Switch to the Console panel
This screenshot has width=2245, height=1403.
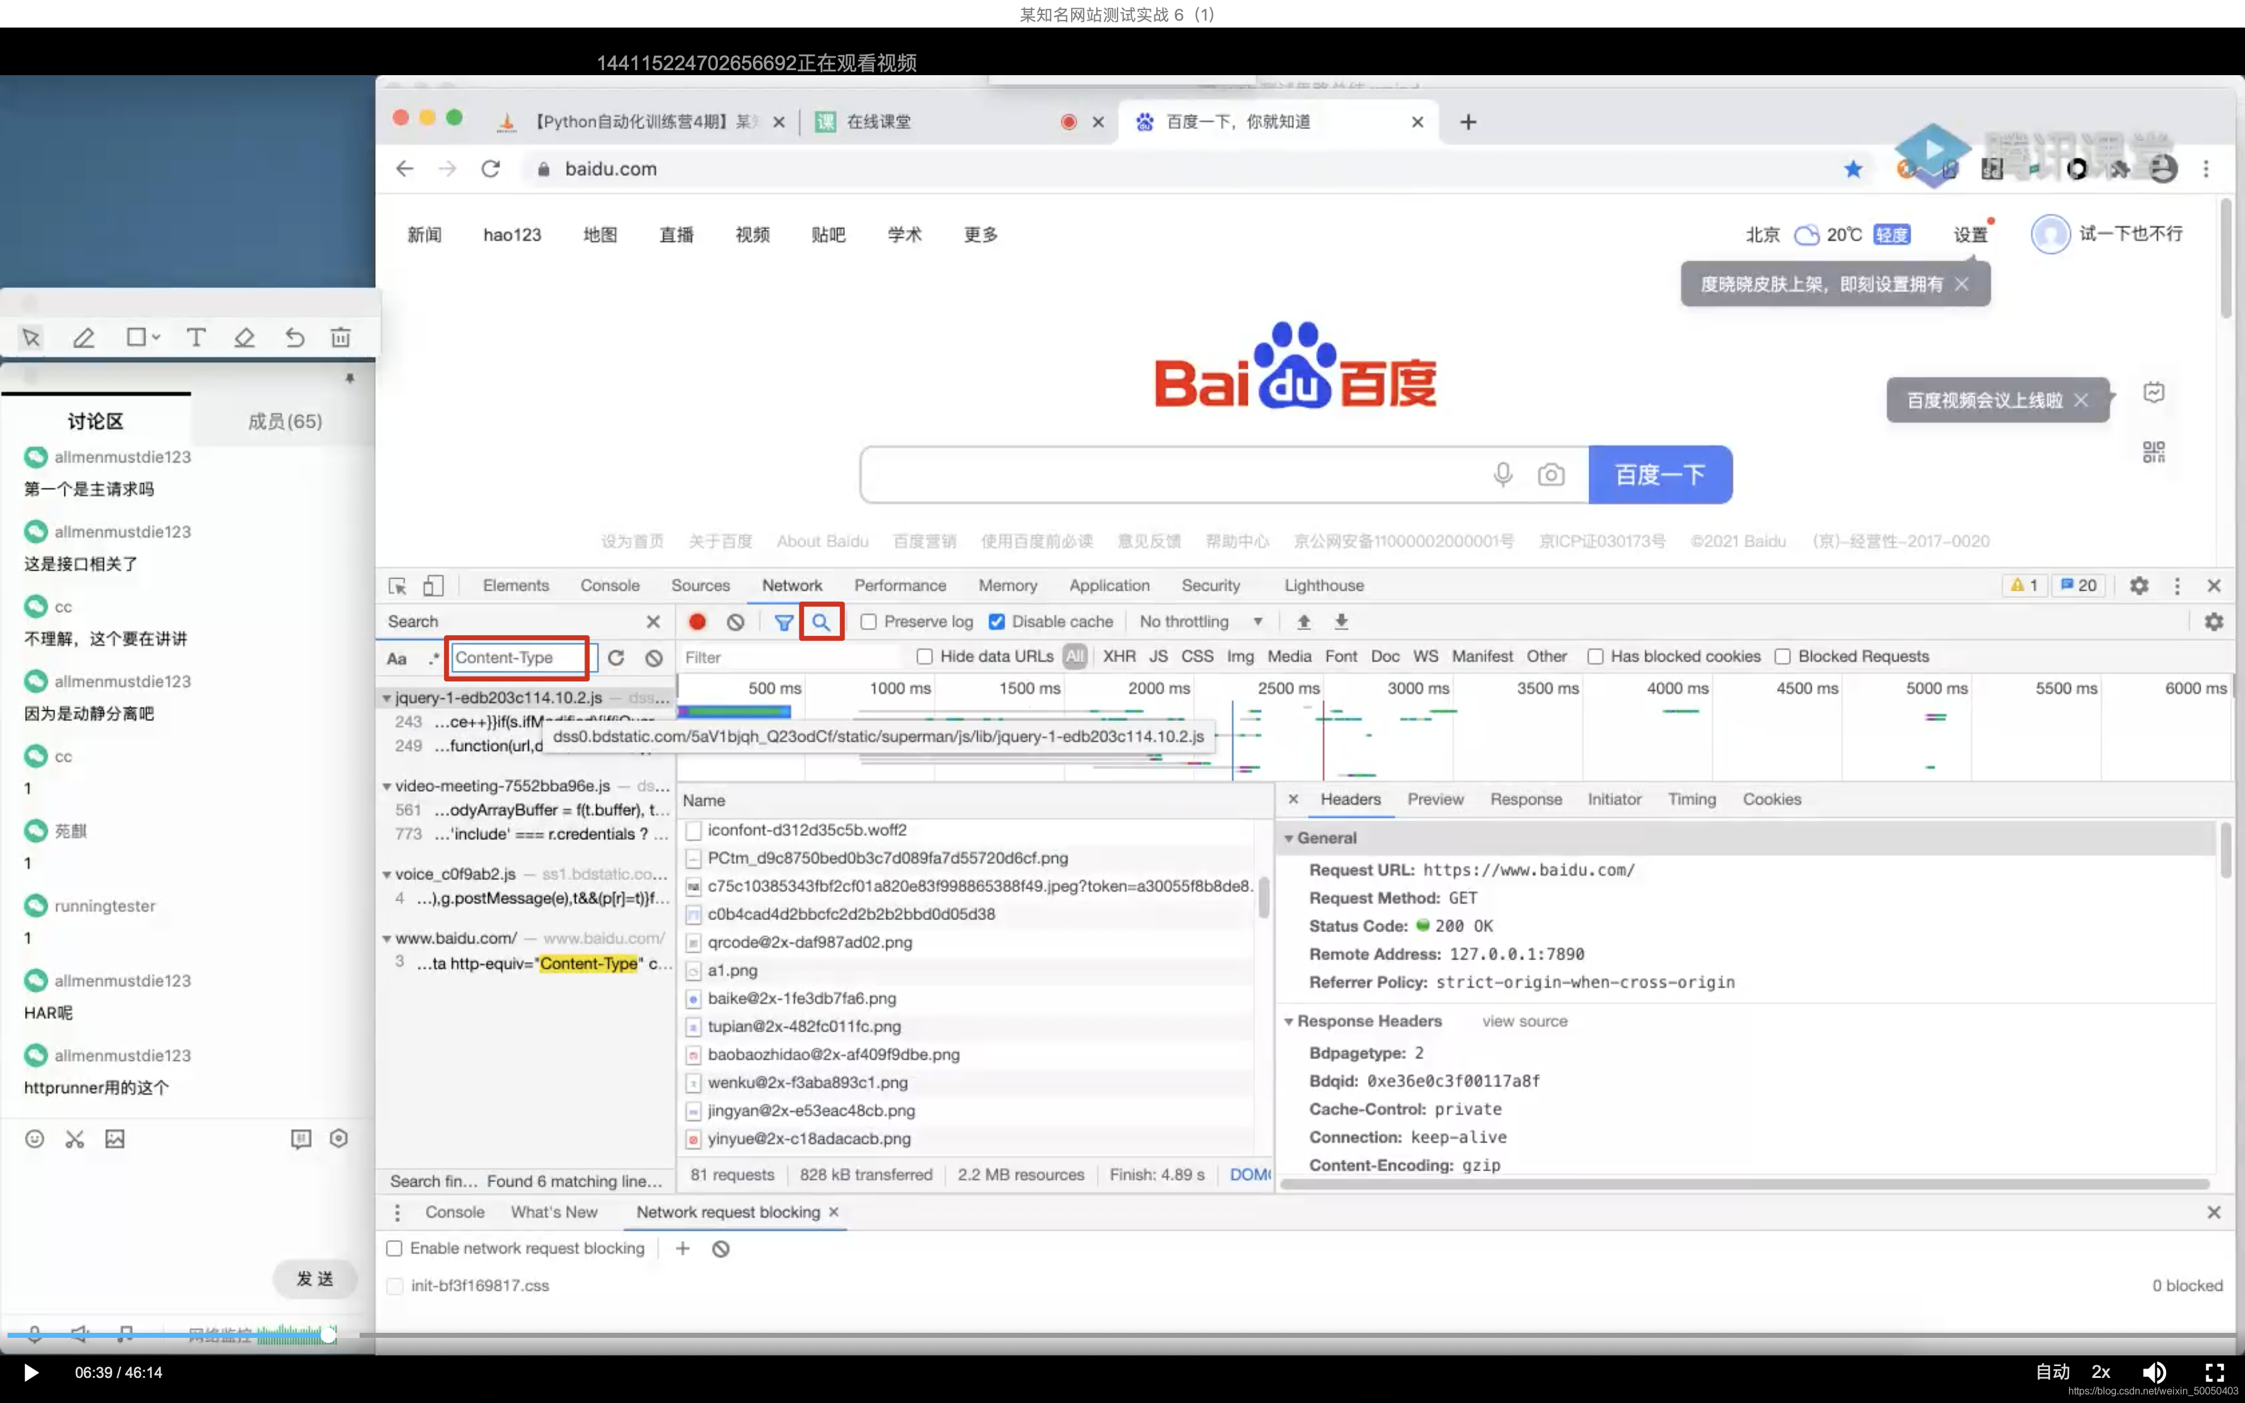[x=609, y=586]
